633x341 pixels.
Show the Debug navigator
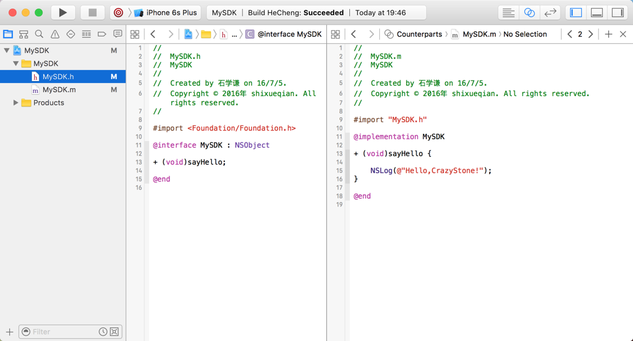(86, 34)
